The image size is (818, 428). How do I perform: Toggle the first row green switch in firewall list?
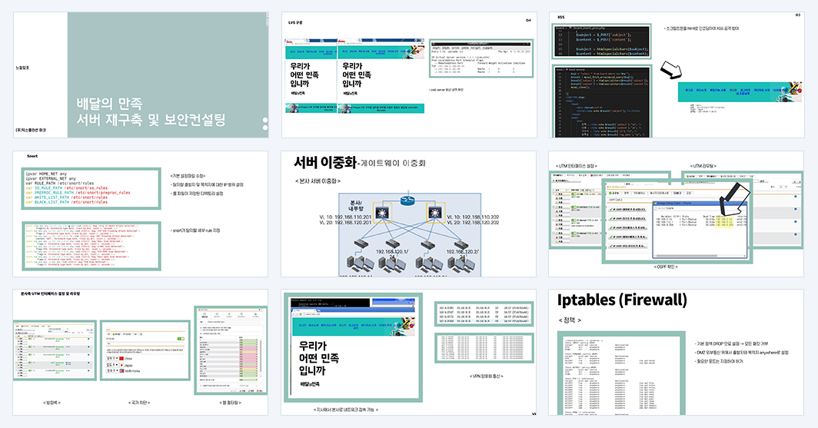click(x=30, y=339)
